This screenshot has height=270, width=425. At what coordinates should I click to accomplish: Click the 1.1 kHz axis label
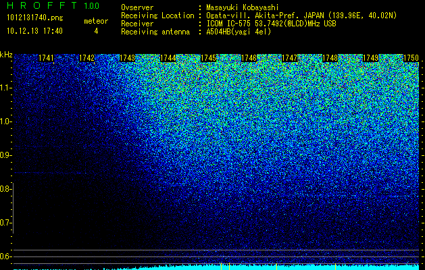6,88
